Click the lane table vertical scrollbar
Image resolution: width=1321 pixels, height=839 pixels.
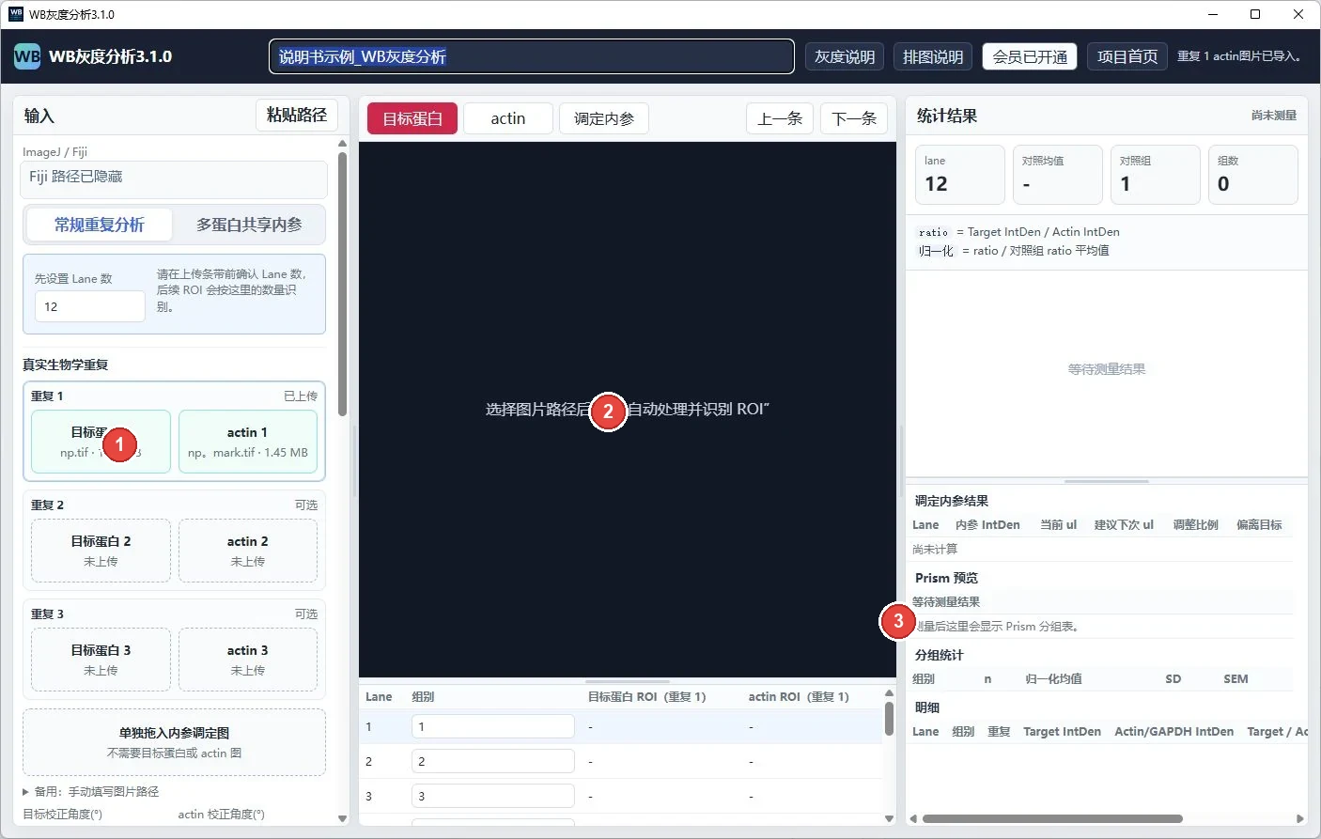click(889, 719)
